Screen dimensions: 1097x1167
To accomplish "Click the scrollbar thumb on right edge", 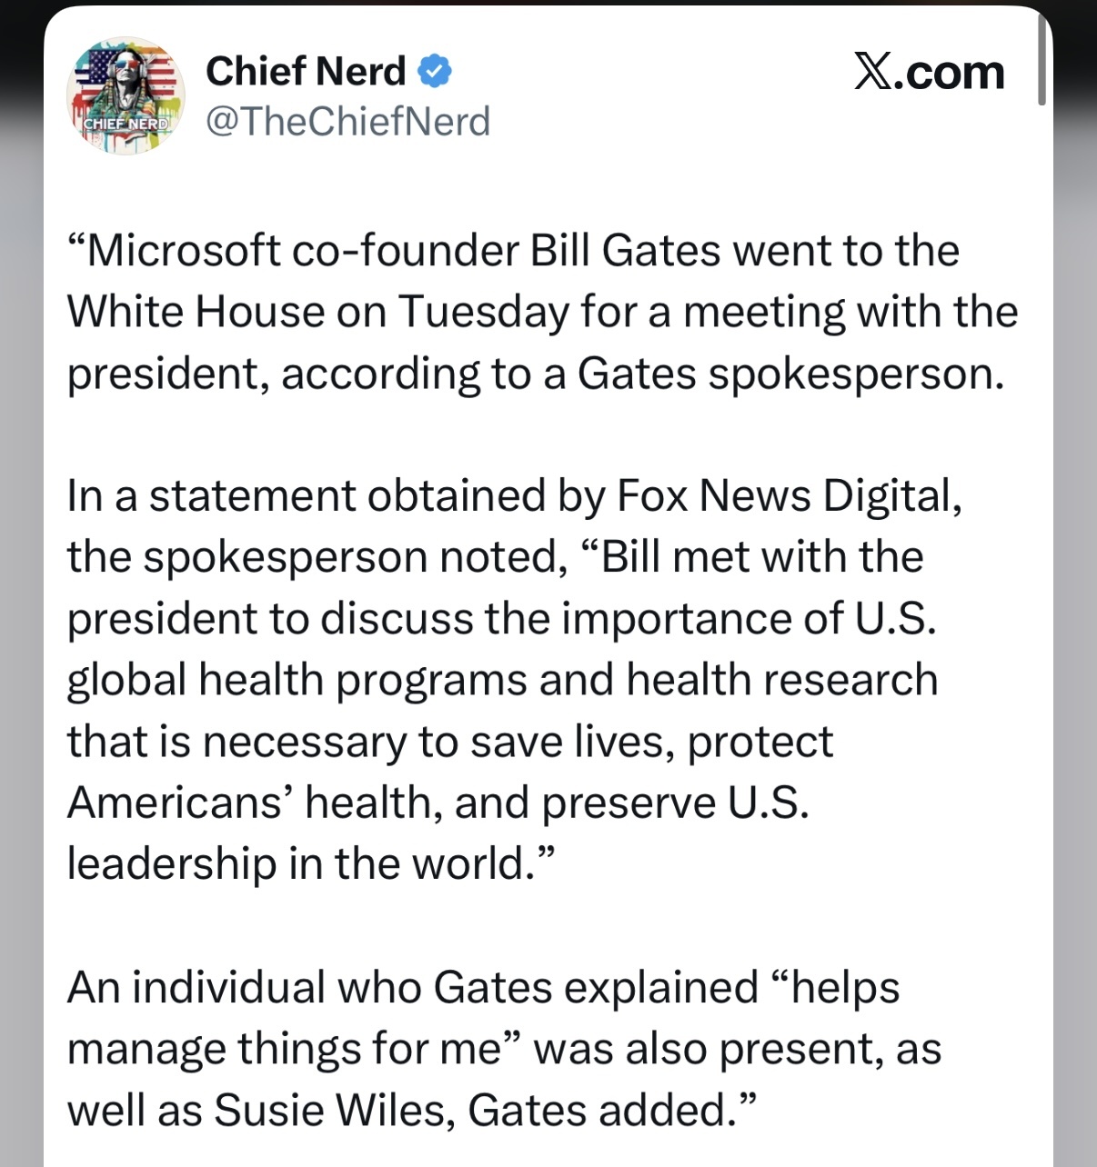I will (1042, 59).
